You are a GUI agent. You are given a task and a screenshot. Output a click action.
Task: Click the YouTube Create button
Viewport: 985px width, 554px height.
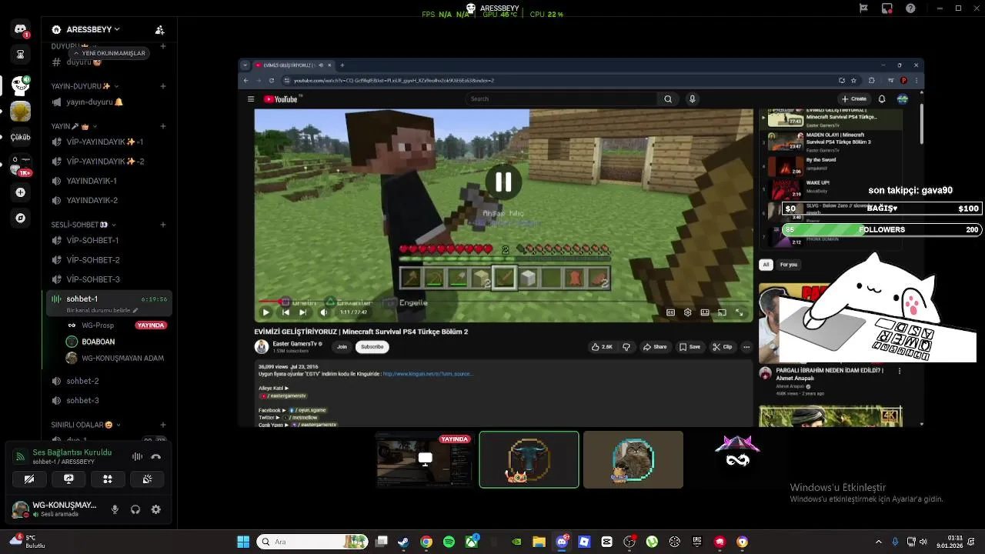tap(854, 98)
